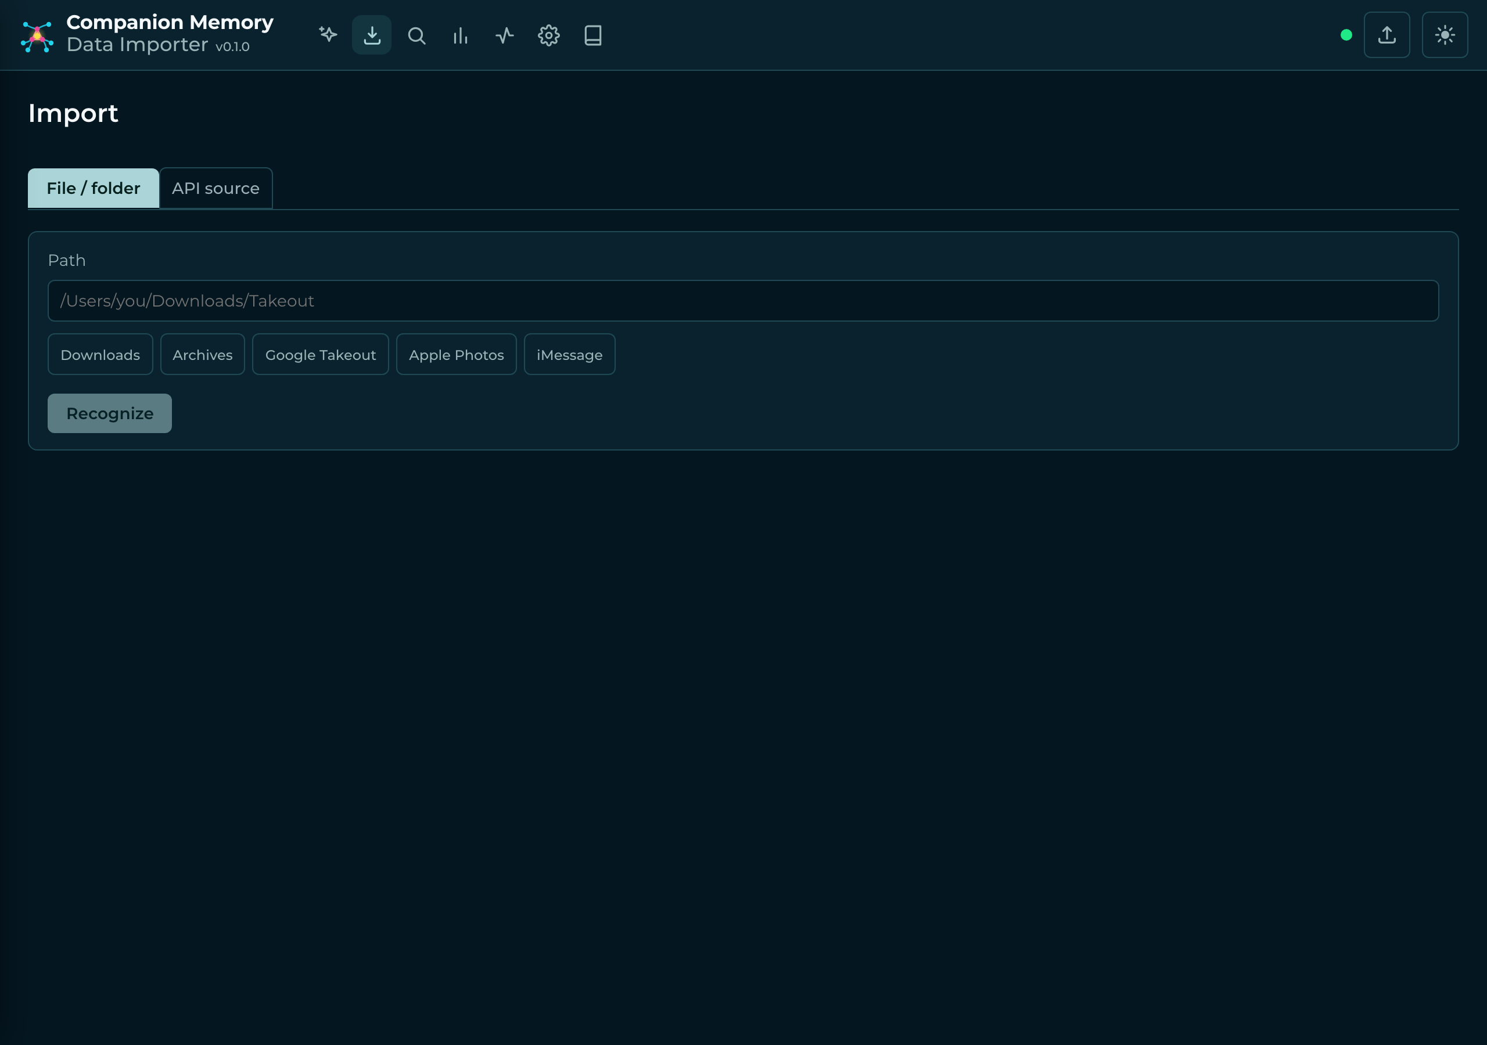Switch to the API source tab
This screenshot has width=1487, height=1045.
[x=215, y=189]
